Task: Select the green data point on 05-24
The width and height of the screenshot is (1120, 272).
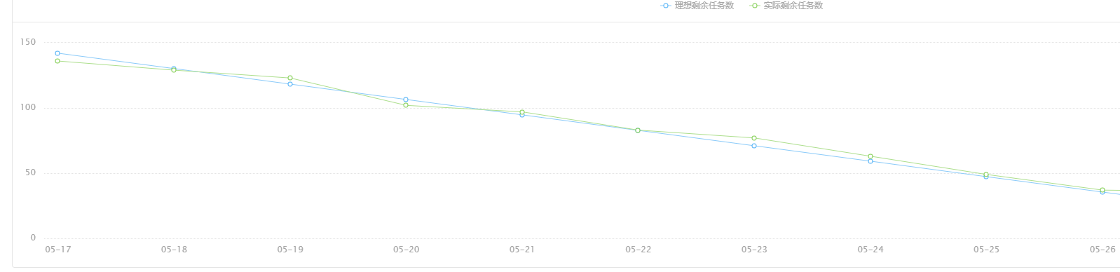Action: (x=870, y=156)
